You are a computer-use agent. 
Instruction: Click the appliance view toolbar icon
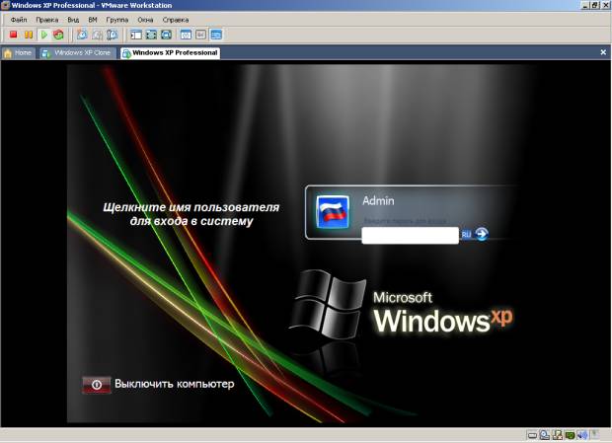200,35
